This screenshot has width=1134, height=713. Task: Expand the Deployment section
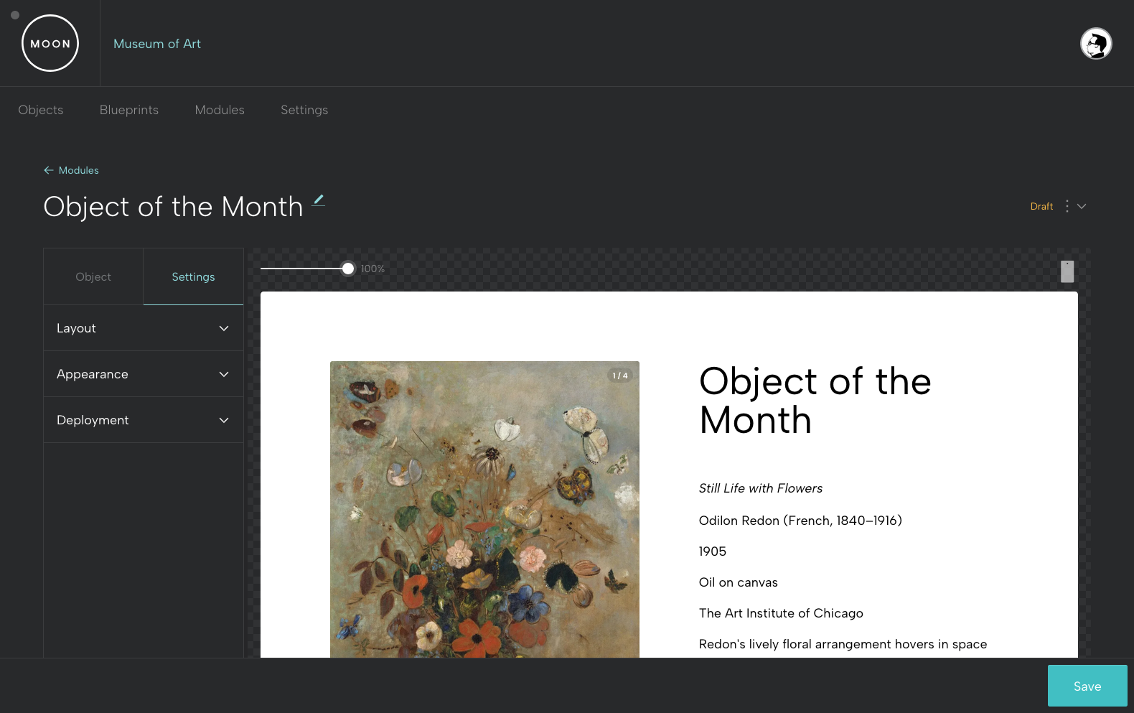tap(144, 420)
